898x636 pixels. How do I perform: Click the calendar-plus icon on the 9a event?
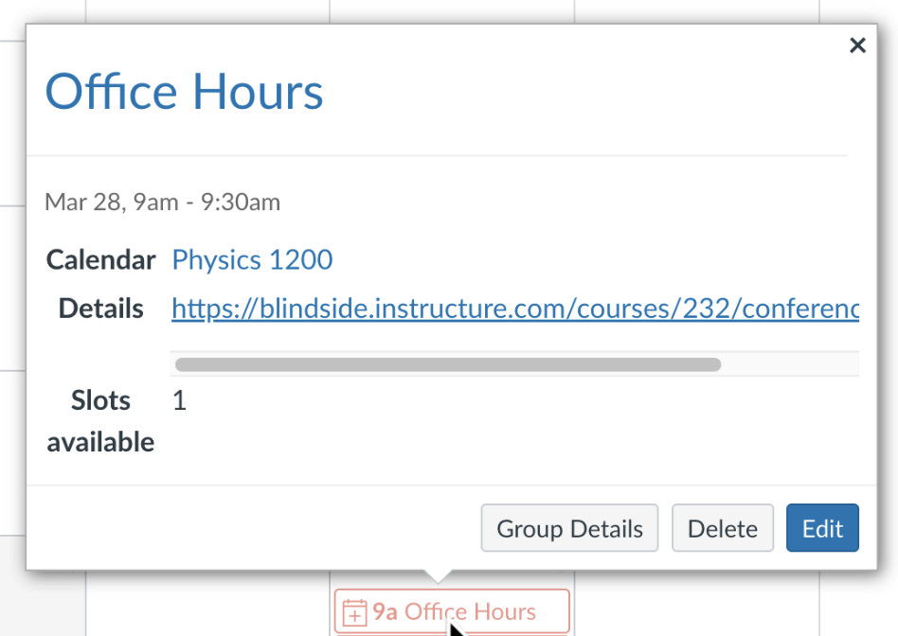tap(354, 612)
